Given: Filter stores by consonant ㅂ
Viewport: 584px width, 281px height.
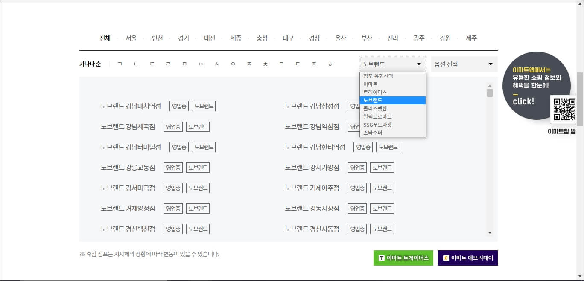Looking at the screenshot, I should tap(201, 64).
